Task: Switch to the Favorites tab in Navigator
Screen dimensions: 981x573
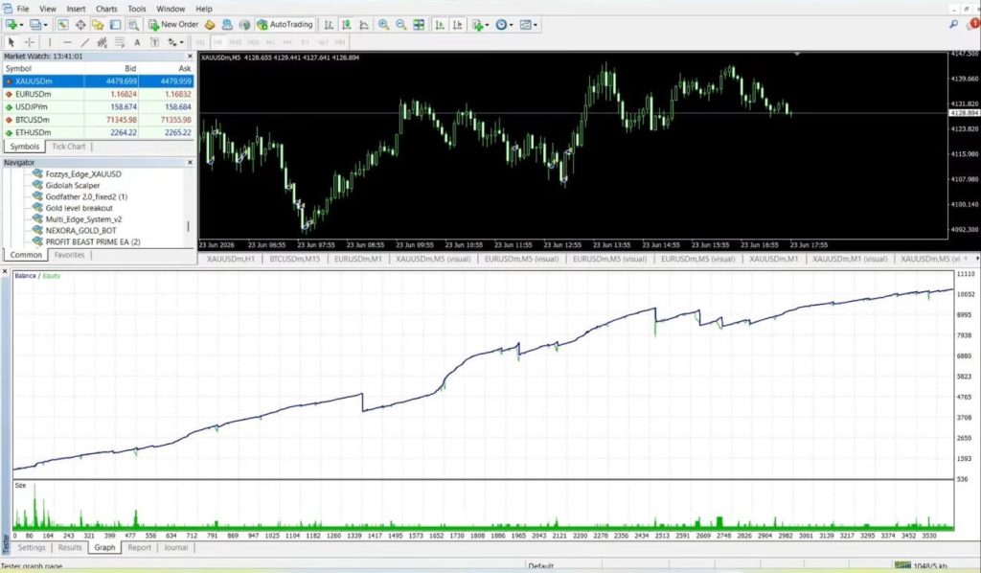Action: [69, 255]
